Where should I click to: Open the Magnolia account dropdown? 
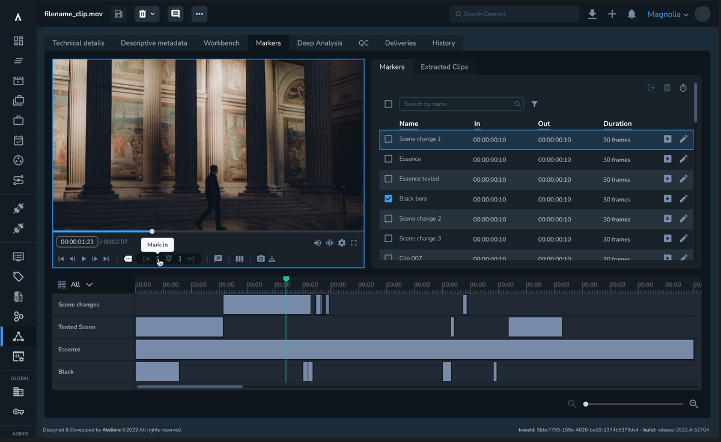click(x=668, y=14)
